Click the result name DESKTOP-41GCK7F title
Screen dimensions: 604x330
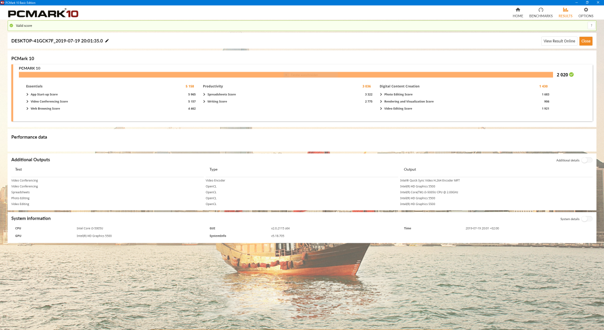57,41
